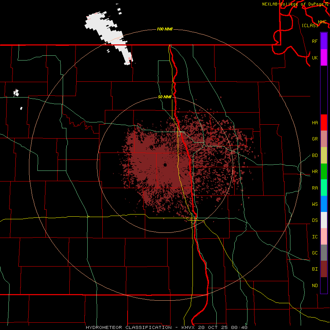Screen dimensions: 330x330
Task: Click the [CLAS] label
Action: click(x=310, y=25)
